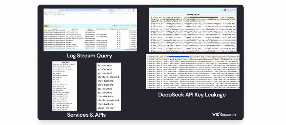Click 'p8s_init' row in string.values panel
Viewport: 286px width, 125px height.
[194, 40]
